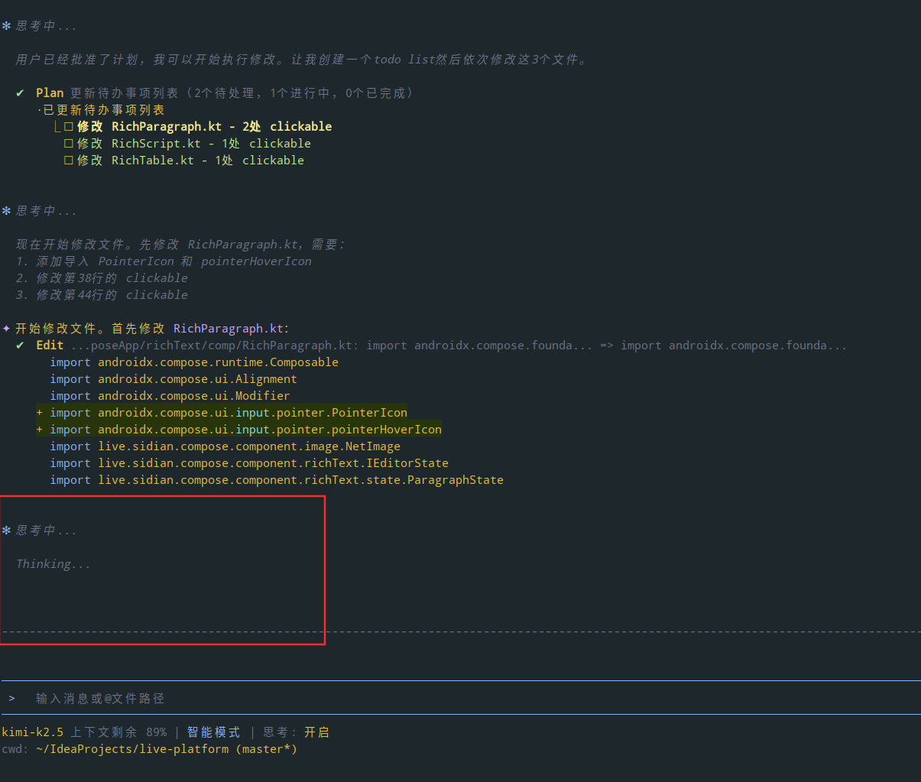Click the plus marker on the PointerIcon import line
This screenshot has height=782, width=921.
click(x=40, y=413)
